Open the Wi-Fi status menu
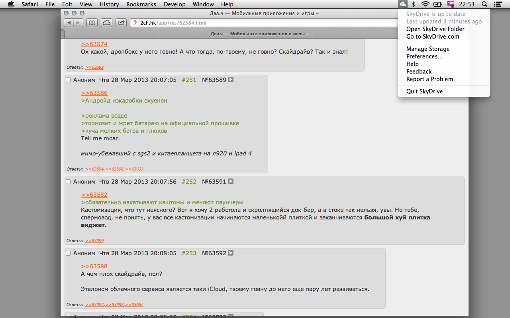This screenshot has width=510, height=318. [426, 4]
